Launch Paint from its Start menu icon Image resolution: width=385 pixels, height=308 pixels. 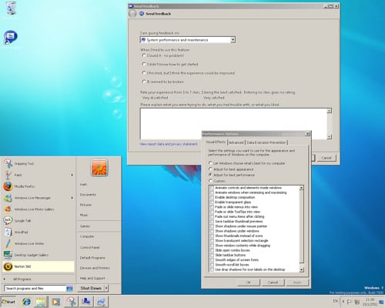[x=8, y=175]
